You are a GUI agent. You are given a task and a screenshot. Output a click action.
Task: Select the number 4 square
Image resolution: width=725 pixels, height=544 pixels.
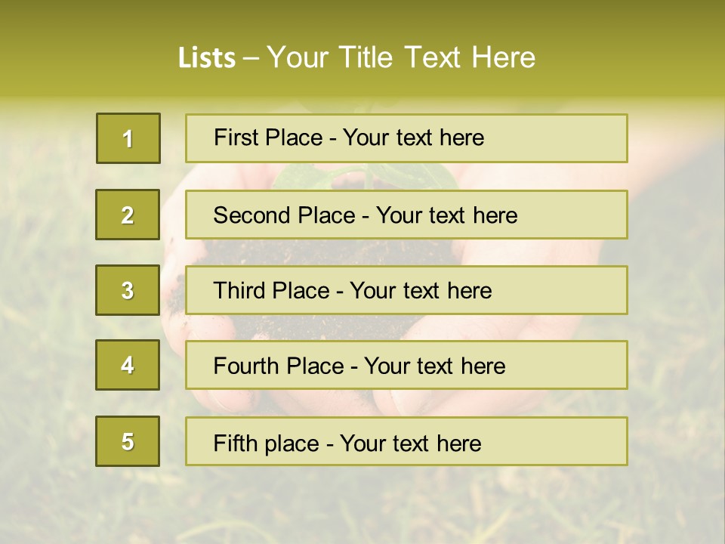coord(128,365)
